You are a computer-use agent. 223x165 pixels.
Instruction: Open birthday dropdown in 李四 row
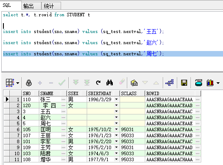click(117, 105)
